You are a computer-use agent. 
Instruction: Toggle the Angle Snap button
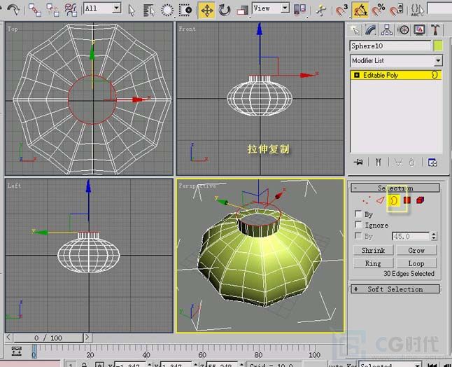coord(360,11)
